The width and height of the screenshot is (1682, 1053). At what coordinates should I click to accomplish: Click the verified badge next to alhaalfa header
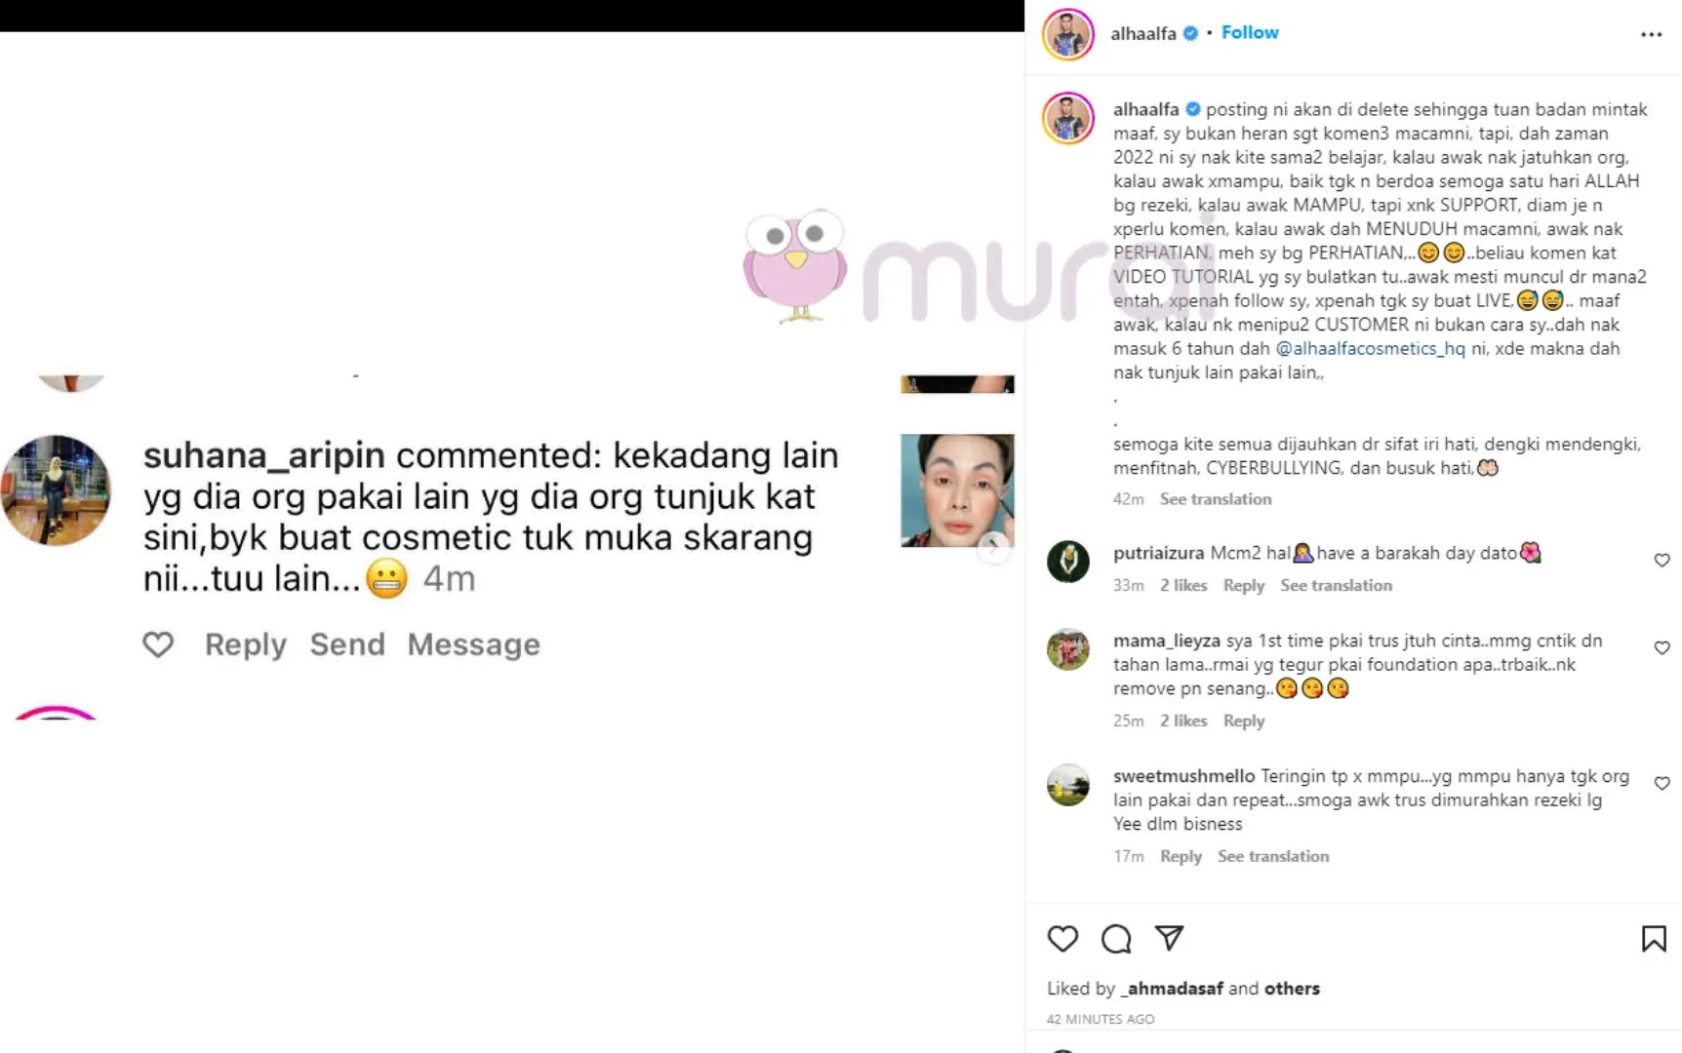pos(1190,33)
